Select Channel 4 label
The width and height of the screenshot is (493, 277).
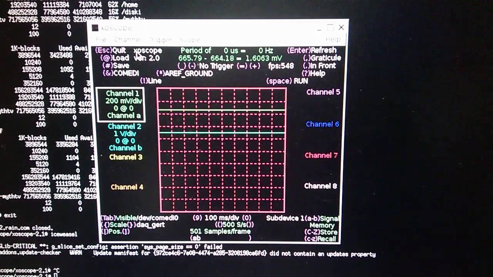click(127, 187)
